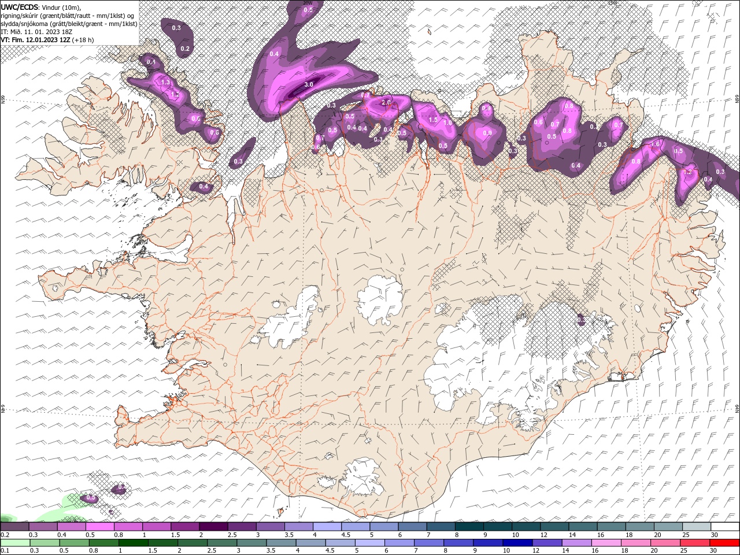Click the pale green 0.1 legend swatch
Image resolution: width=740 pixels, height=555 pixels.
click(16, 543)
